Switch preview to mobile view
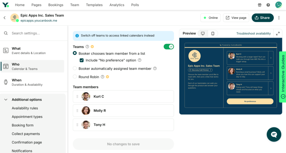Viewport: 286px width, 153px height. click(x=213, y=33)
